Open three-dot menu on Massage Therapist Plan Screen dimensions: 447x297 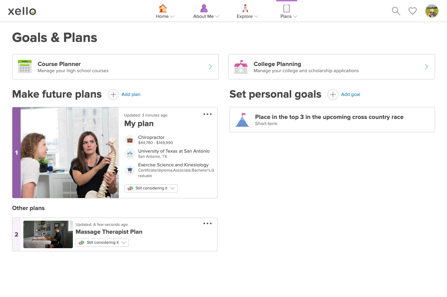208,223
